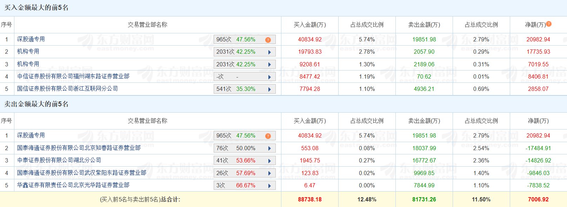This screenshot has height=207, width=567.
Task: Click the orange help icon beside the top 净额(万) header
Action: [x=549, y=24]
